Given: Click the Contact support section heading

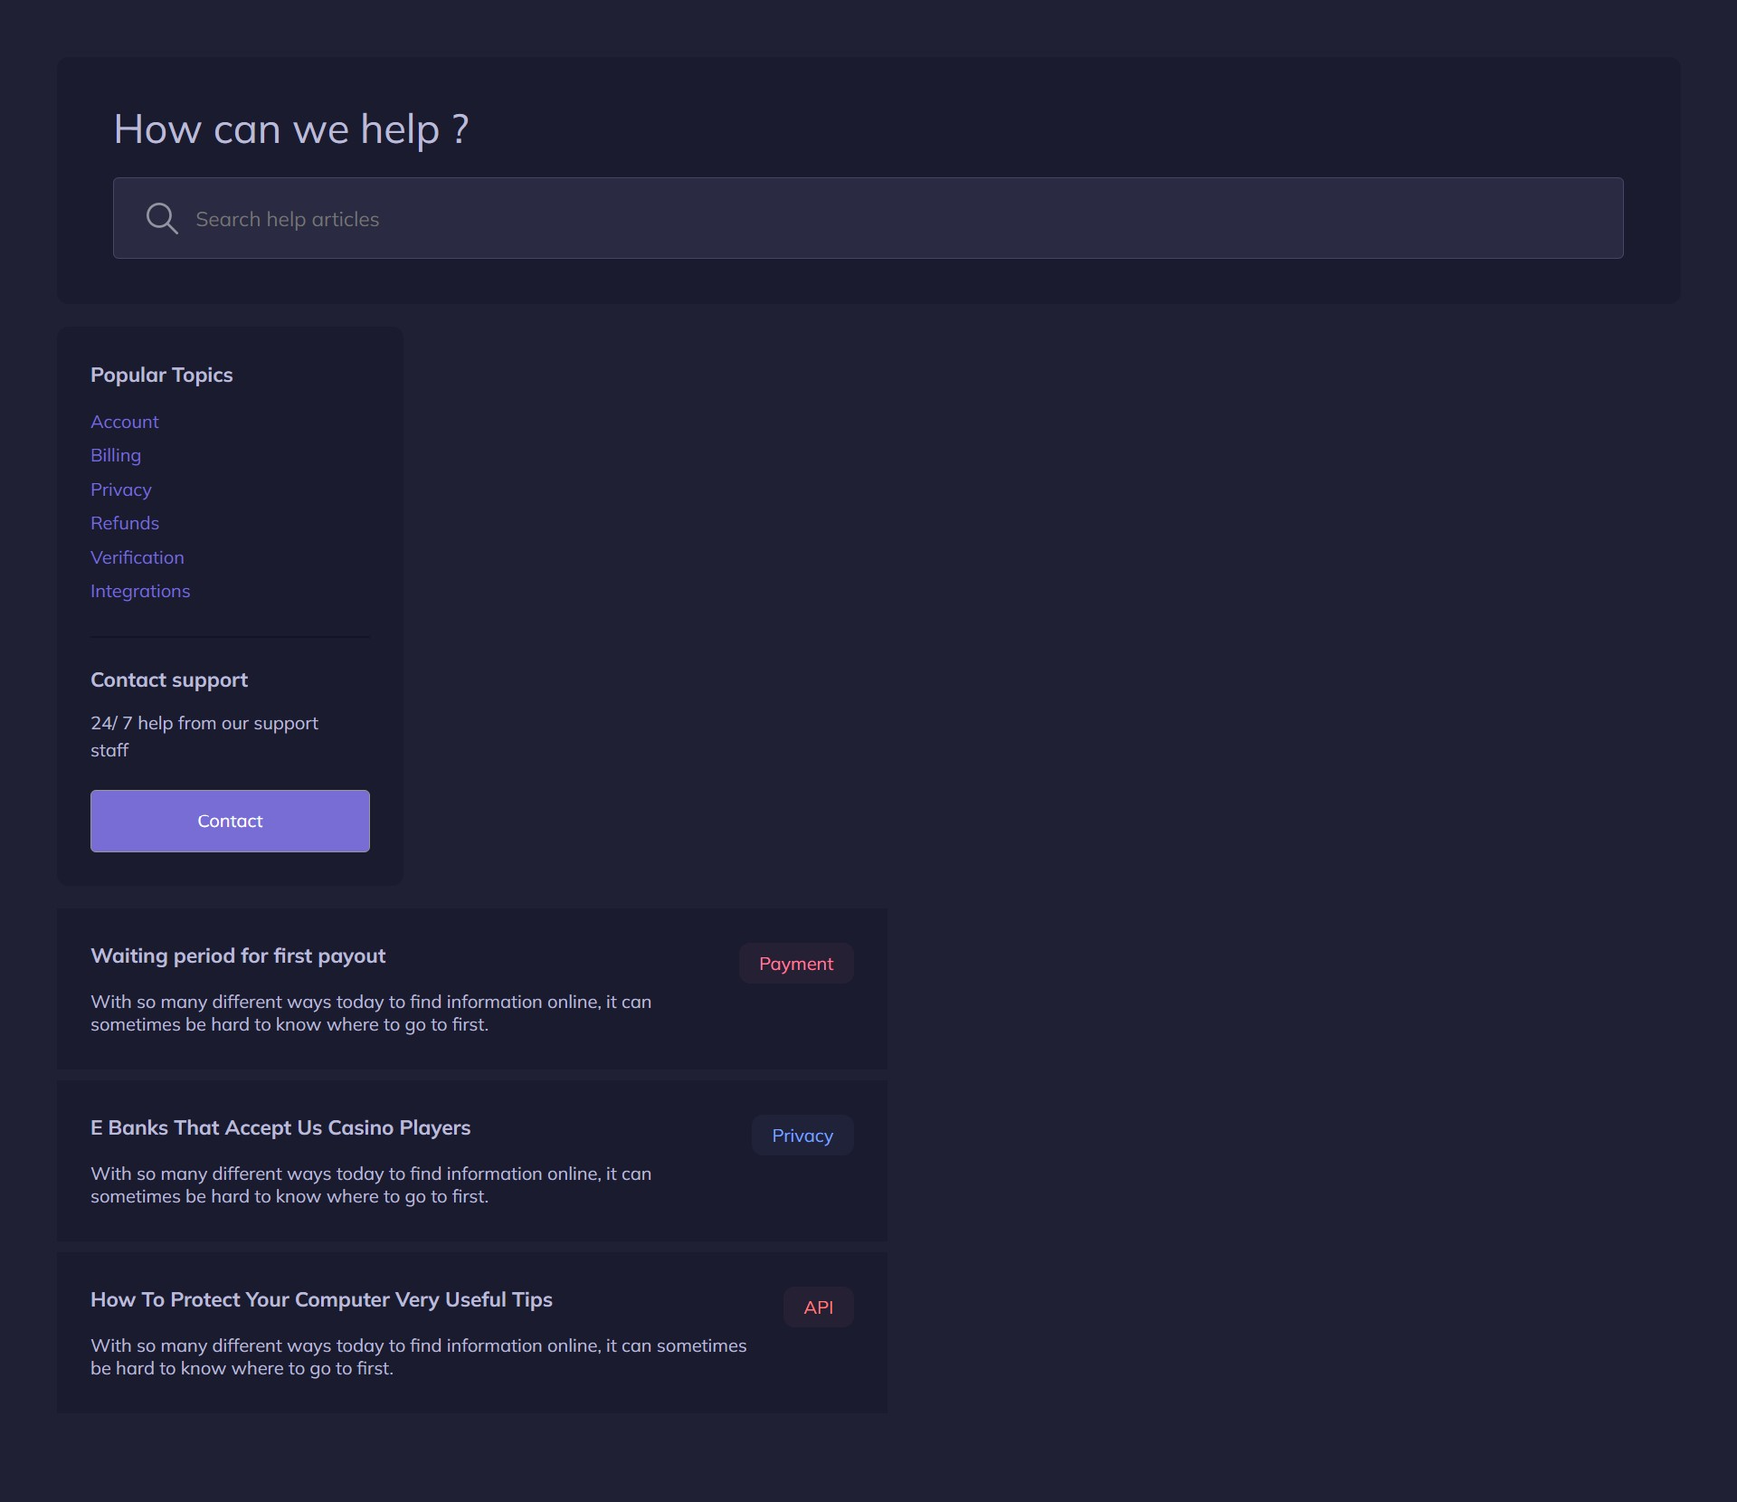Looking at the screenshot, I should tap(168, 680).
